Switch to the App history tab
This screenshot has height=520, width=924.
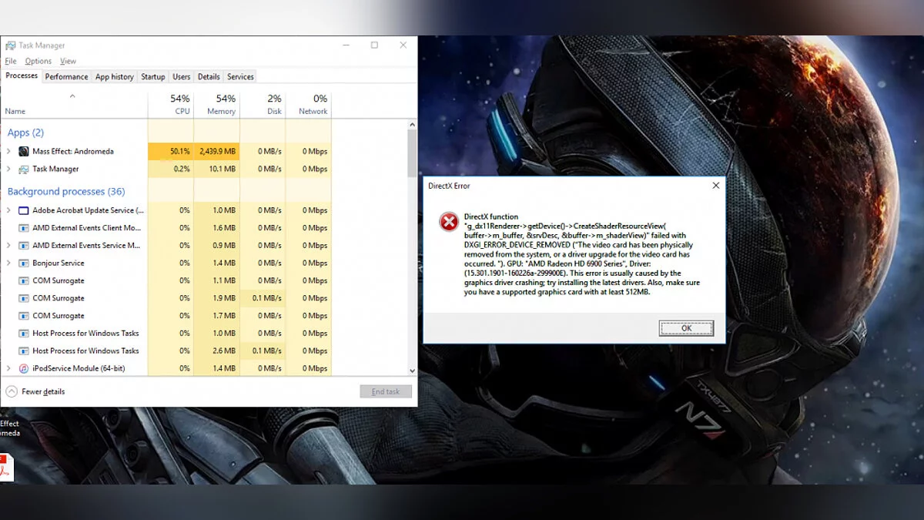[x=115, y=77]
